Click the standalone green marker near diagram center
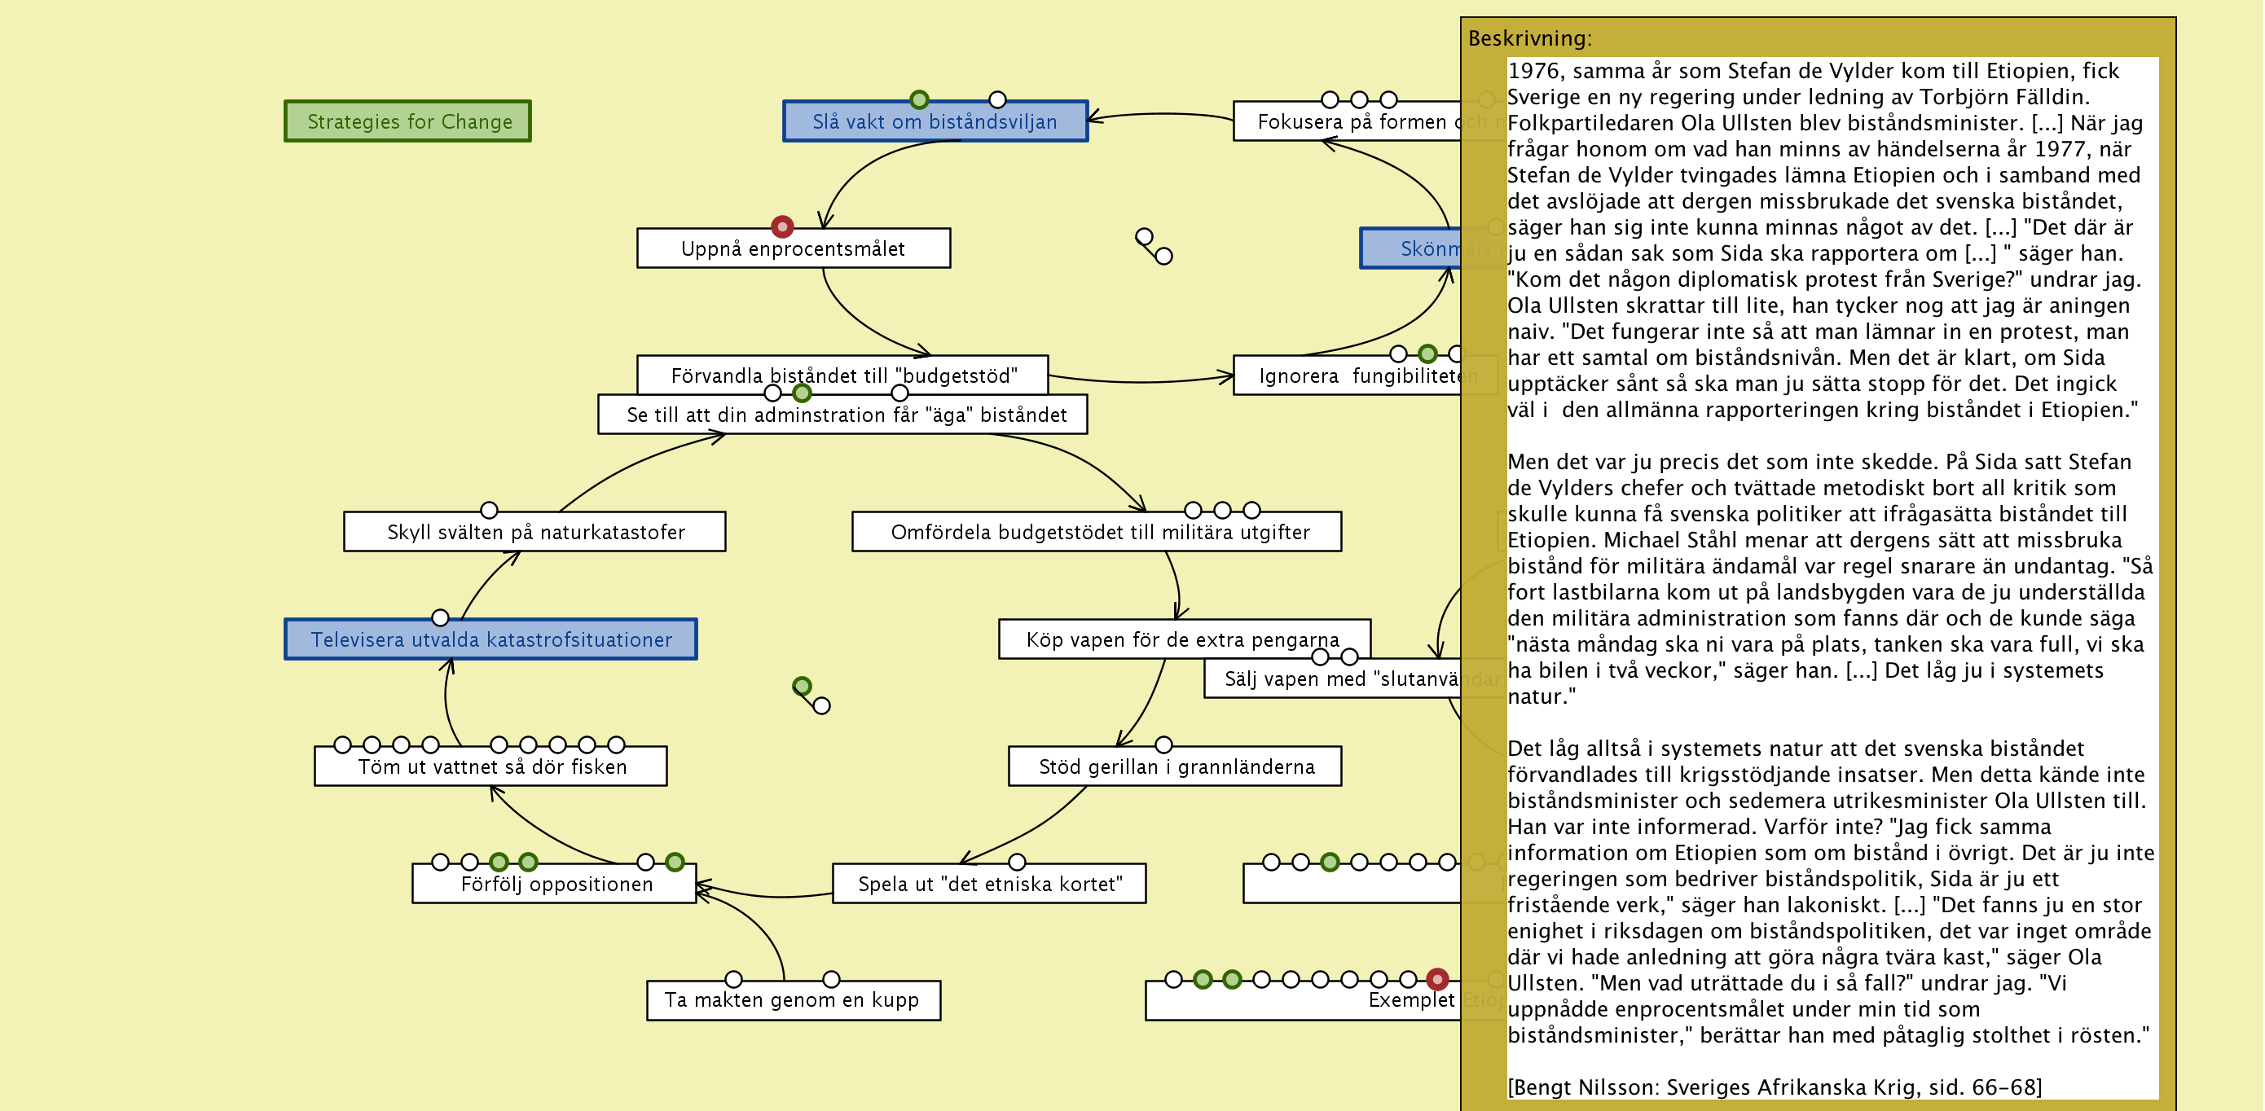2265x1111 pixels. pyautogui.click(x=801, y=686)
